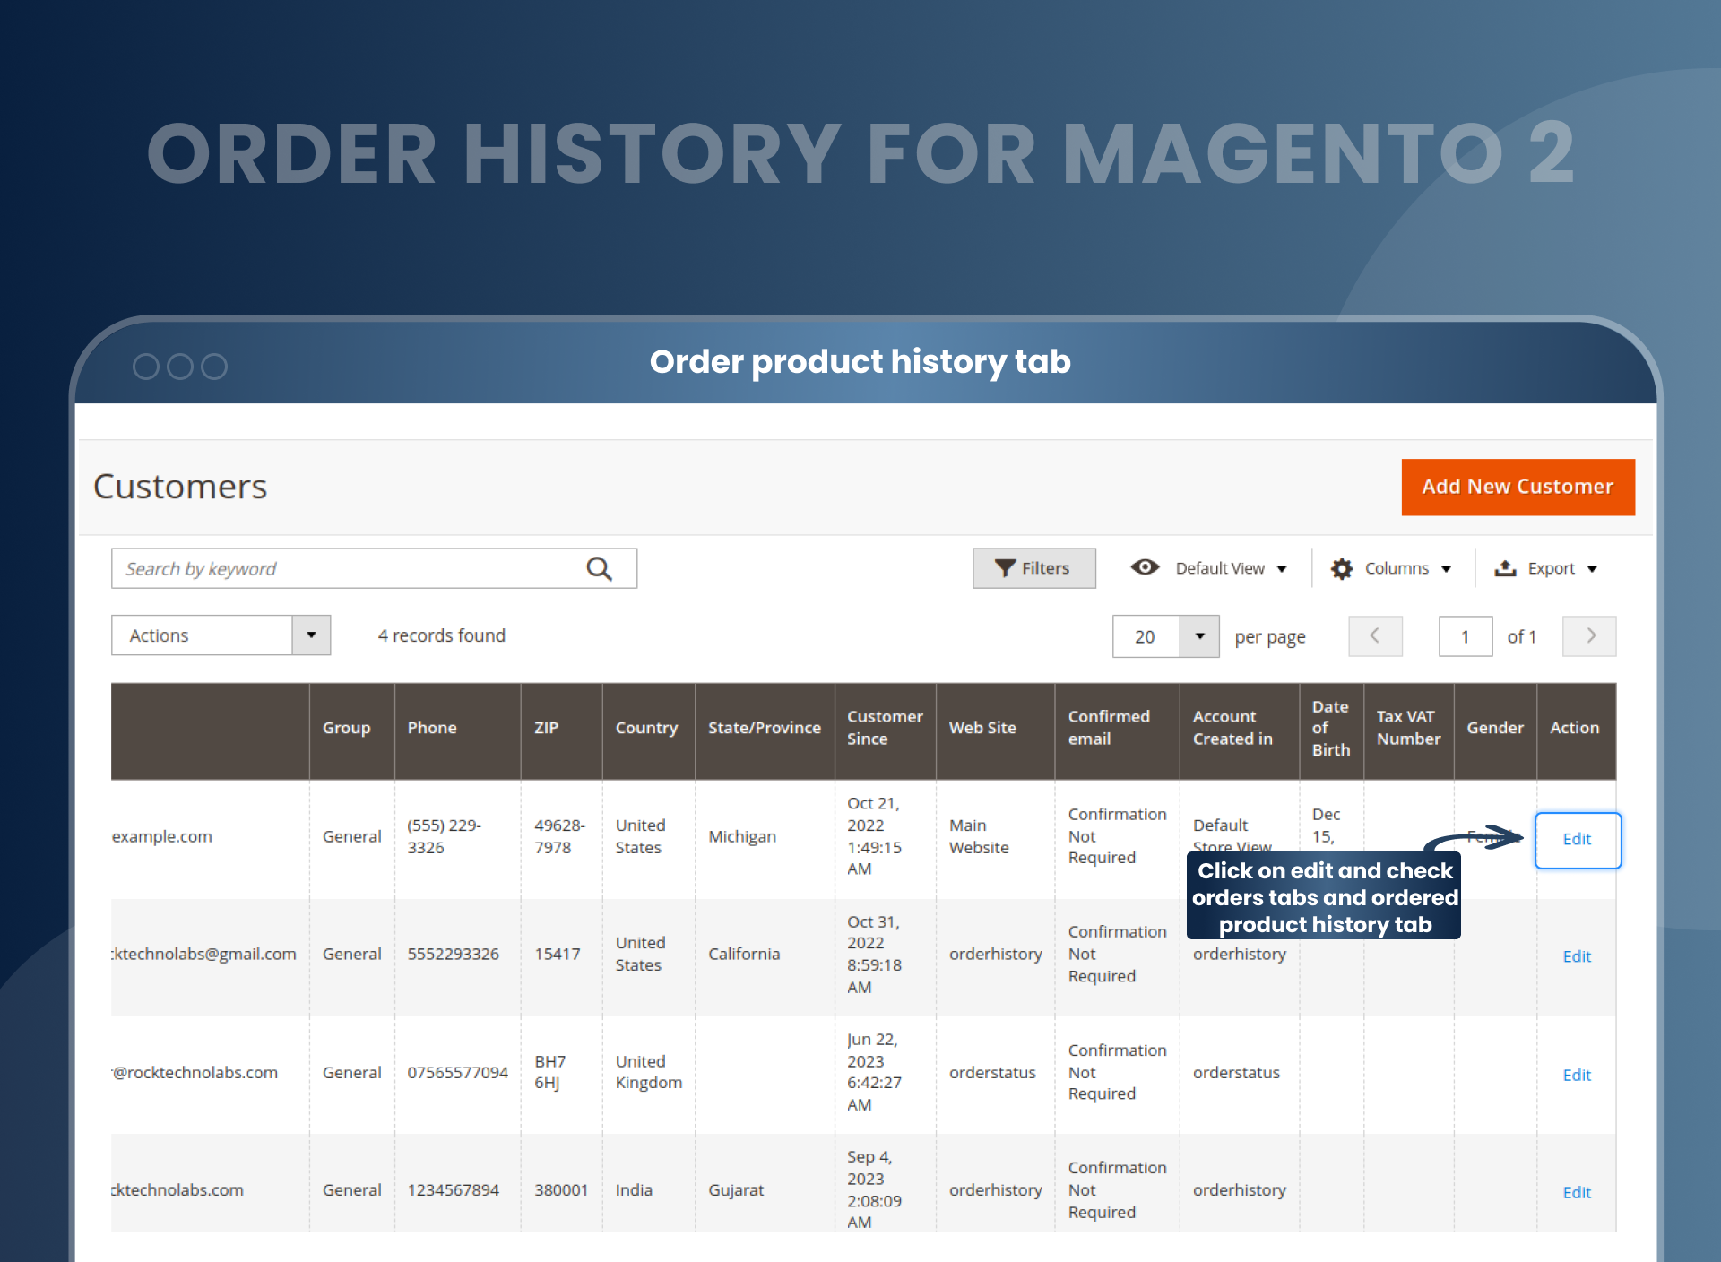Image resolution: width=1721 pixels, height=1262 pixels.
Task: Click the '4 records found' text
Action: tap(442, 635)
